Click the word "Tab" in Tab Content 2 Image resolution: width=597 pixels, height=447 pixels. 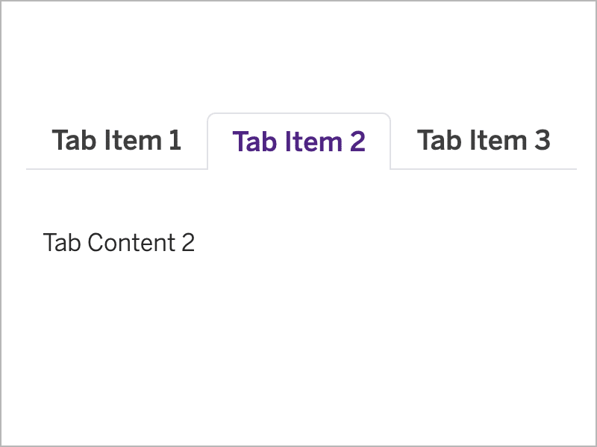pyautogui.click(x=62, y=243)
